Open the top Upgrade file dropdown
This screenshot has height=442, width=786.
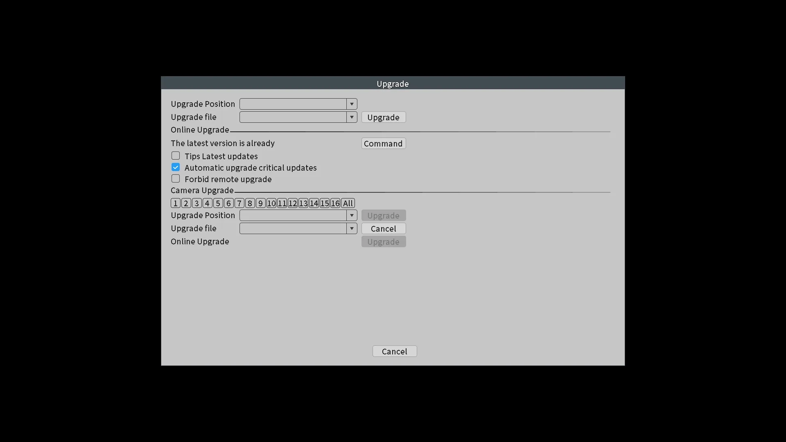[298, 117]
